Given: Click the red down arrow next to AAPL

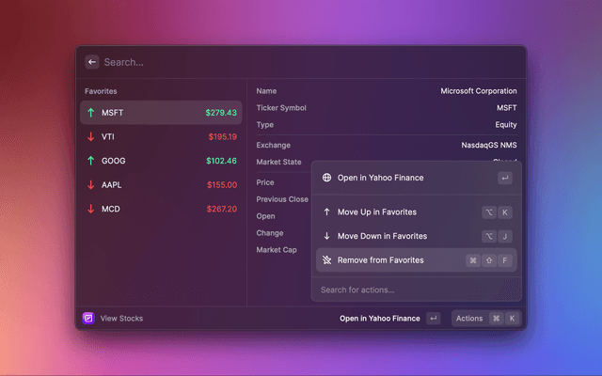Looking at the screenshot, I should point(90,185).
